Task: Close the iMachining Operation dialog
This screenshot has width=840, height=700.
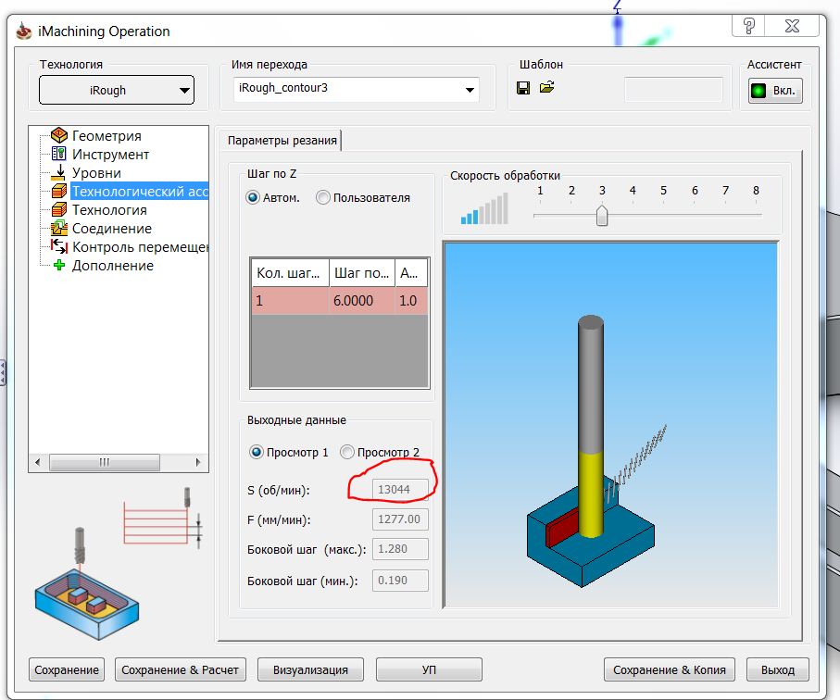Action: click(x=792, y=26)
